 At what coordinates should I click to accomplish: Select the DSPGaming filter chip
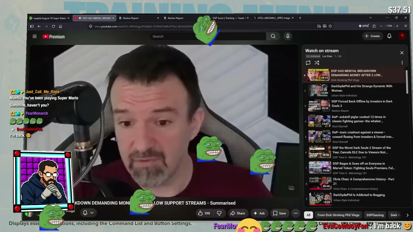tap(375, 215)
